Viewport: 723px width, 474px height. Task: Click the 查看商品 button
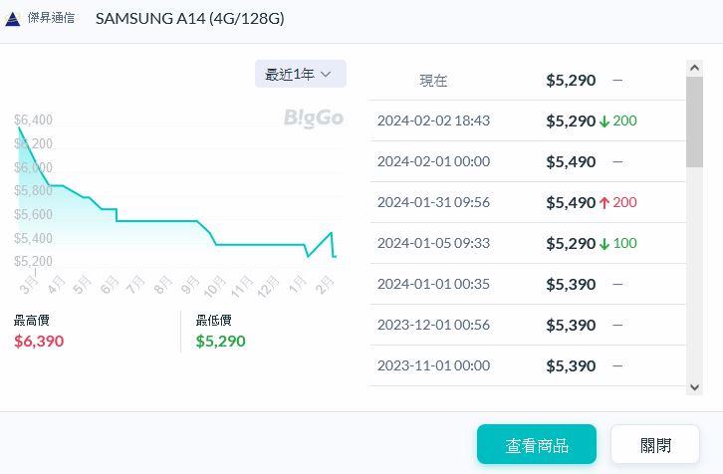(536, 444)
